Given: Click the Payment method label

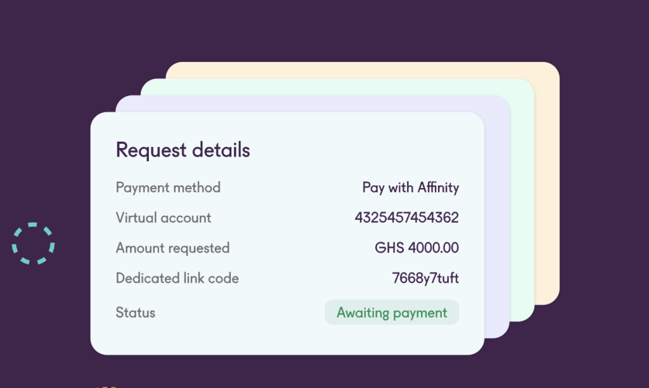Looking at the screenshot, I should [x=168, y=187].
